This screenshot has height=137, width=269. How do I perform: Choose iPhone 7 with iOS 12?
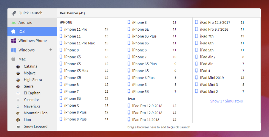tap(84, 92)
